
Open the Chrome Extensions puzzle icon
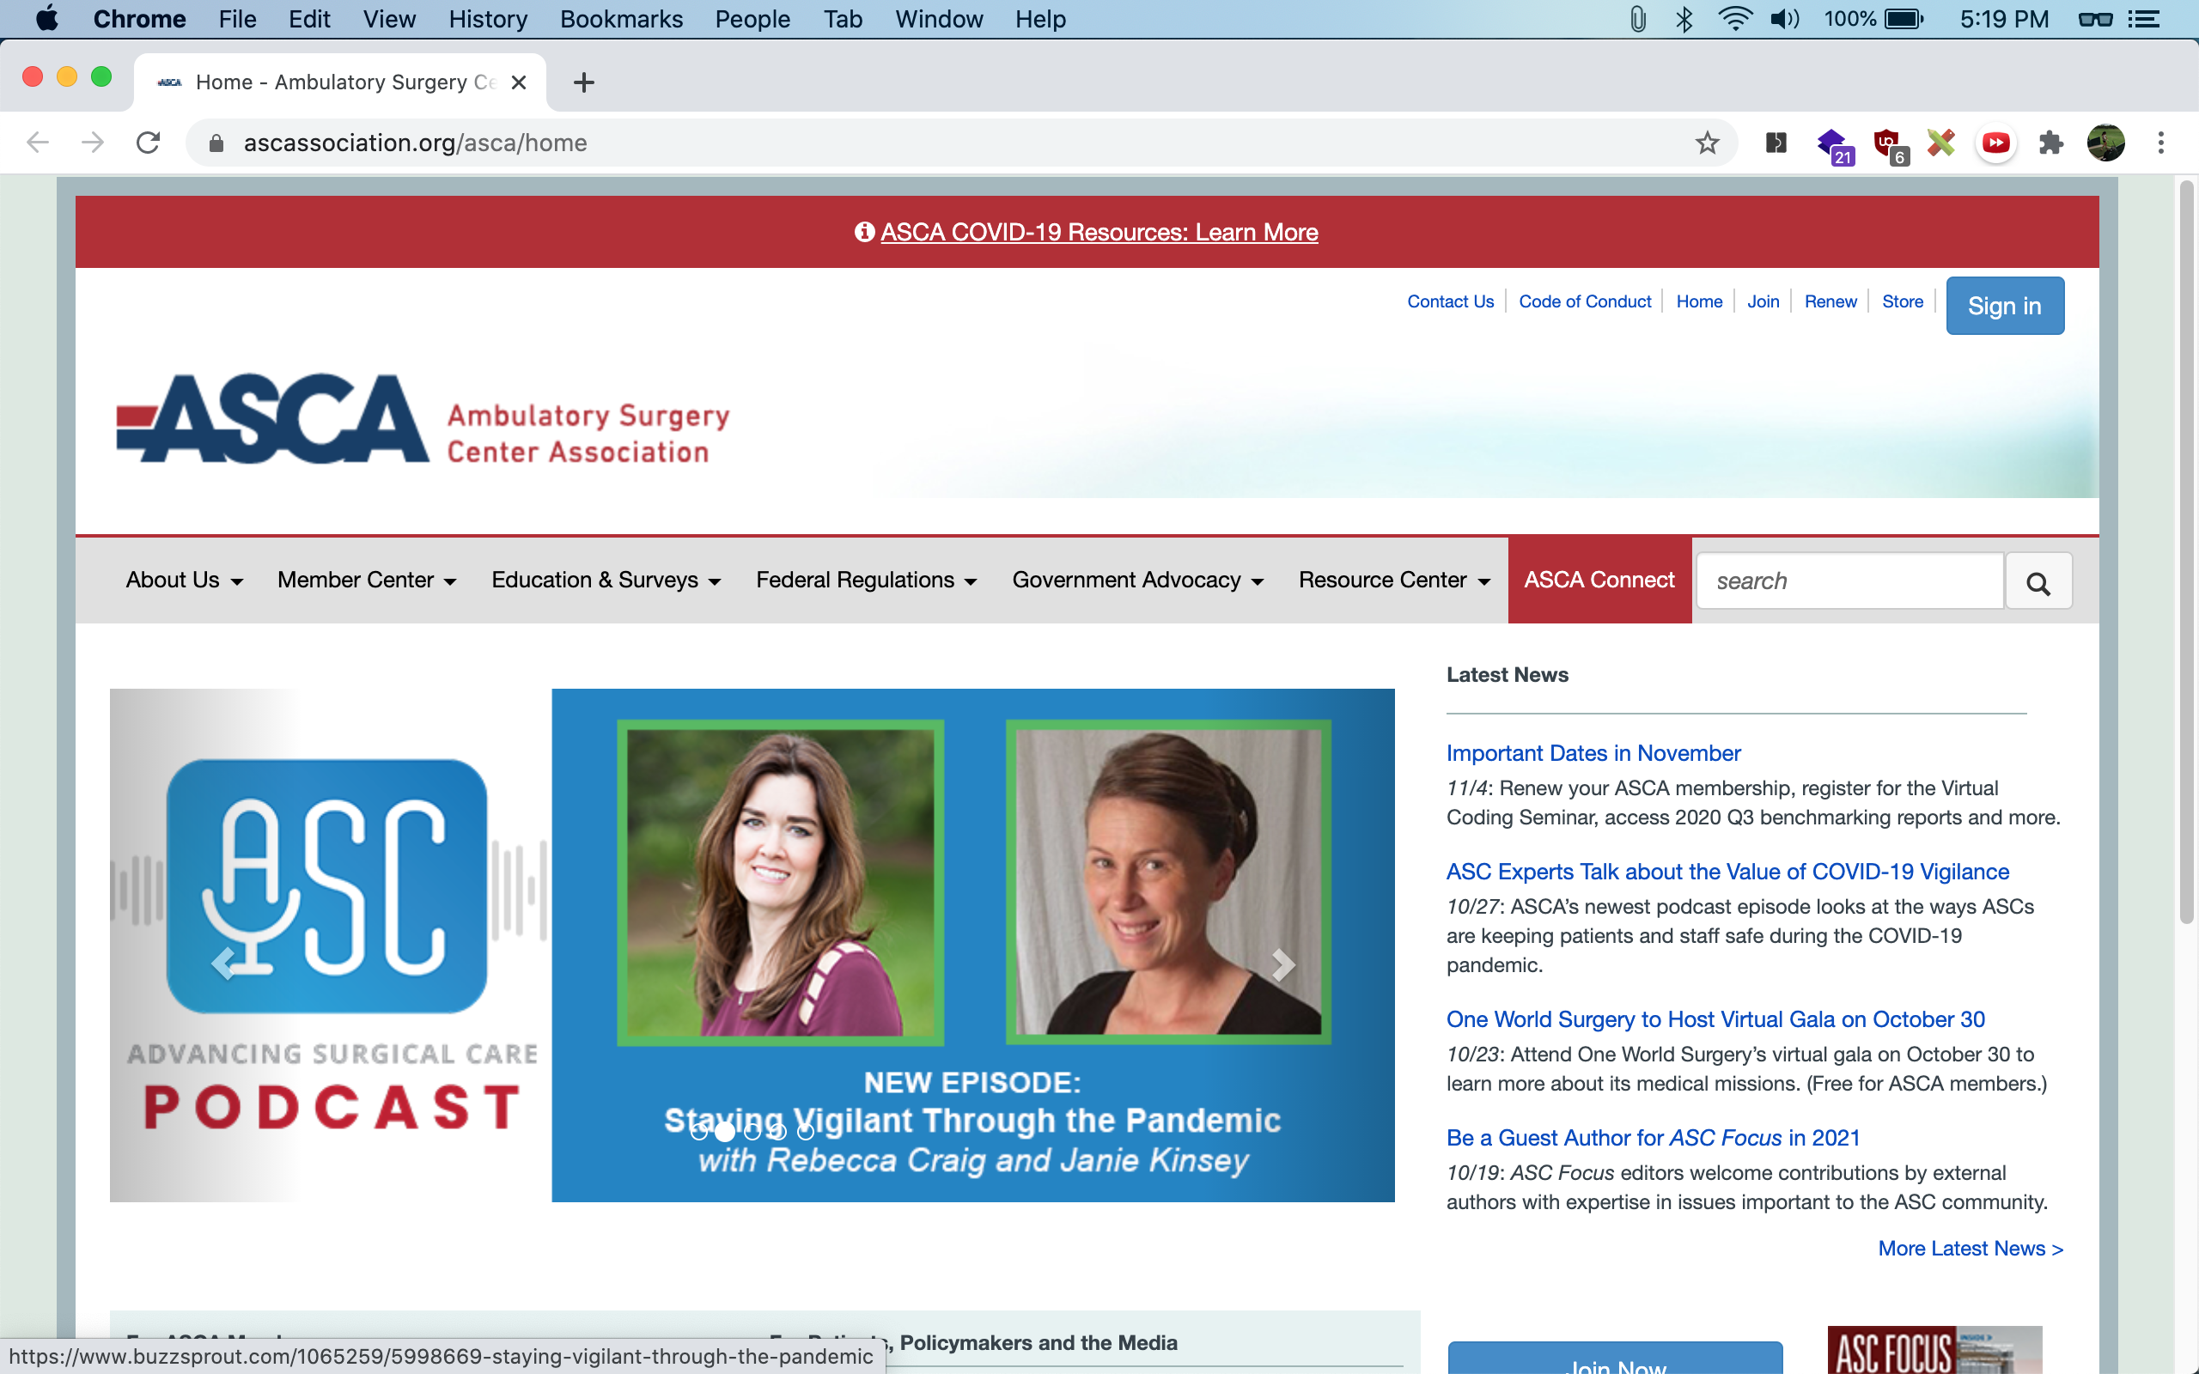[x=2050, y=143]
